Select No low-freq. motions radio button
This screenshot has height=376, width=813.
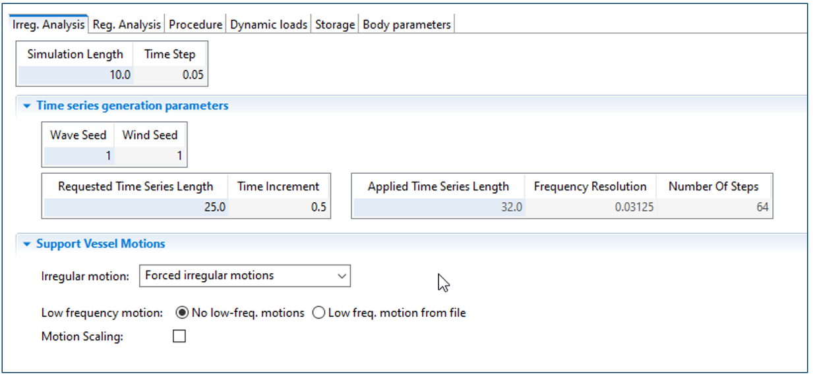pyautogui.click(x=183, y=313)
